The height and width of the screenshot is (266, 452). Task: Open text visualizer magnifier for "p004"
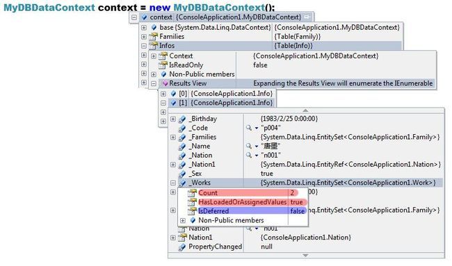tap(249, 128)
